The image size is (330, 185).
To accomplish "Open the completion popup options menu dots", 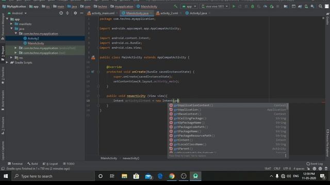I will (x=286, y=156).
